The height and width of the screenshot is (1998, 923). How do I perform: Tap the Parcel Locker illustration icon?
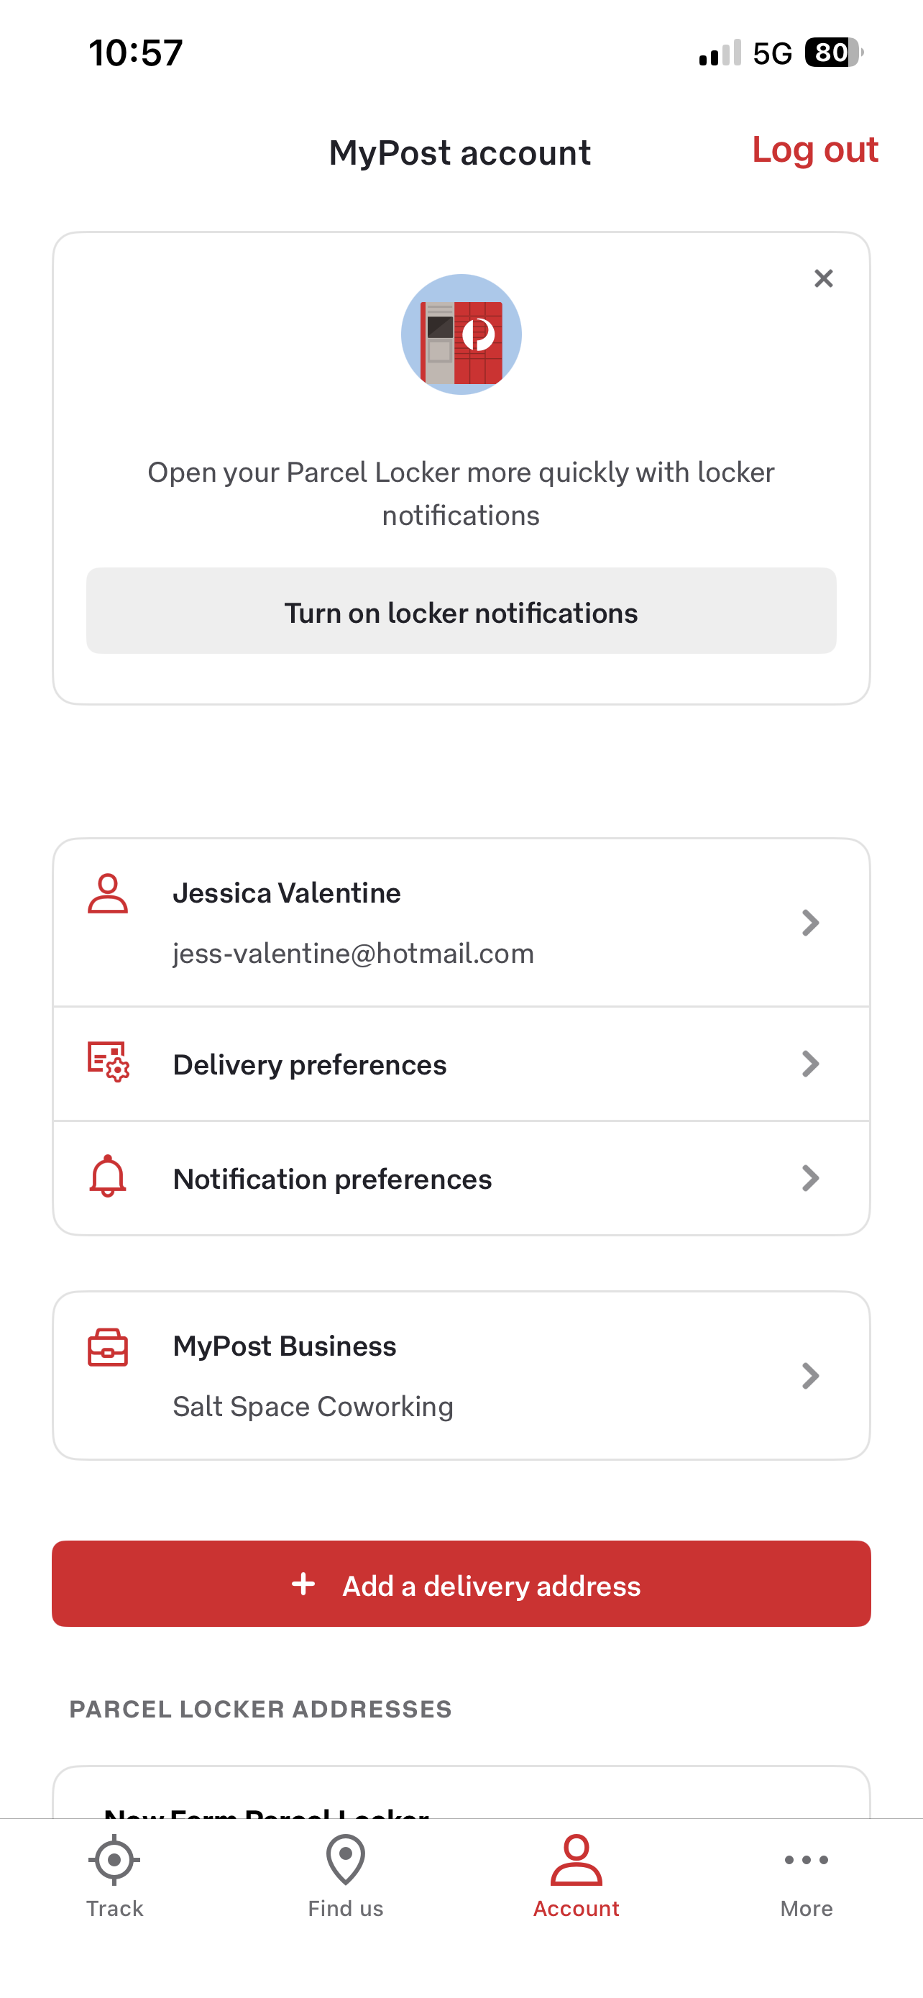coord(461,334)
